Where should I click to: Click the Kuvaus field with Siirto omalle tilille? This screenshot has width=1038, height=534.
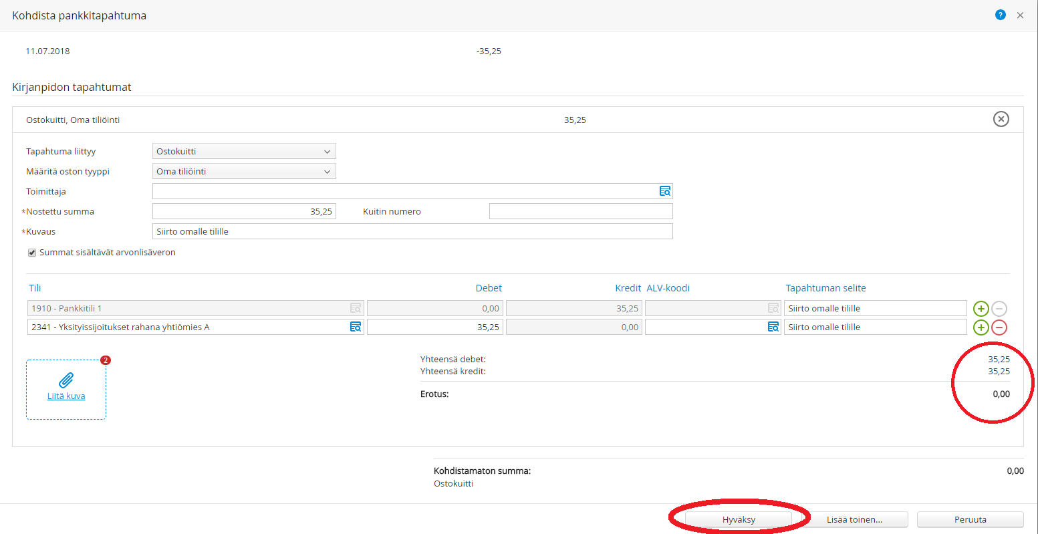[x=412, y=231]
